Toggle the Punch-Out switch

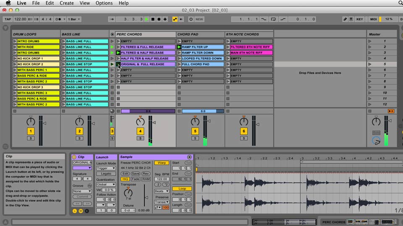283,19
